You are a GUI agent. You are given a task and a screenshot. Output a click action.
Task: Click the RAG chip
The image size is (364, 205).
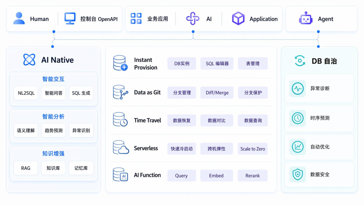(x=26, y=168)
